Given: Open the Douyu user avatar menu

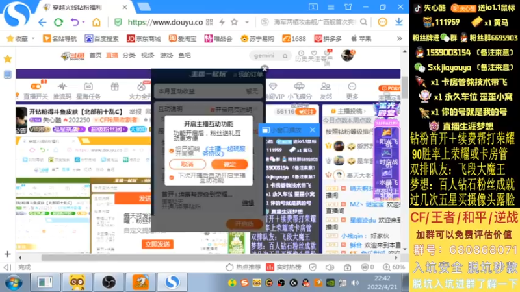Looking at the screenshot, I should click(348, 55).
